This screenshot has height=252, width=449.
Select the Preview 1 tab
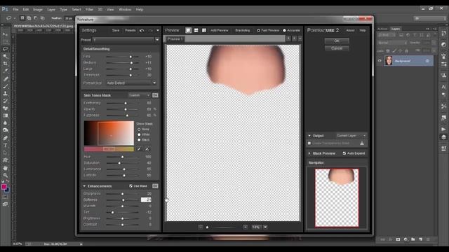pyautogui.click(x=175, y=39)
